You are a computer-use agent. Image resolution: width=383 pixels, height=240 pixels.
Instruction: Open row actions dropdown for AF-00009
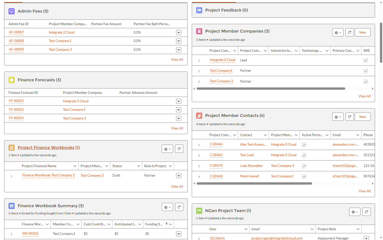click(179, 50)
